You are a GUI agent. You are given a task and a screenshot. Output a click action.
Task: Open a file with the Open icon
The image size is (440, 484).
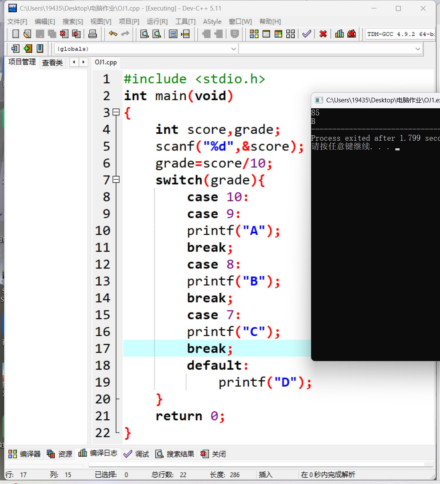tap(27, 34)
